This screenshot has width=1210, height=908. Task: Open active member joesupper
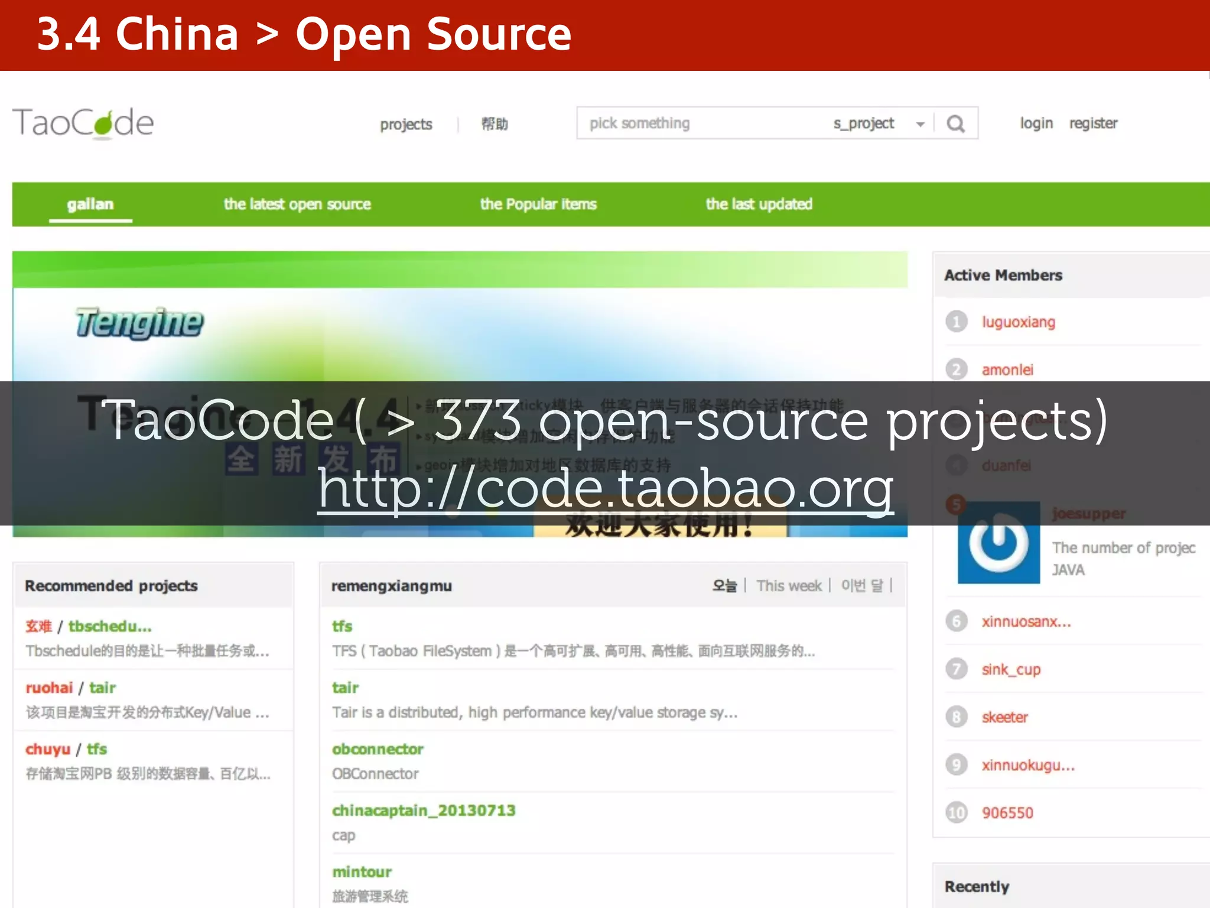(x=1089, y=514)
